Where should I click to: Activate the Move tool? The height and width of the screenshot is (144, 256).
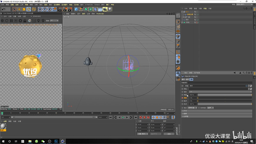[19, 9]
